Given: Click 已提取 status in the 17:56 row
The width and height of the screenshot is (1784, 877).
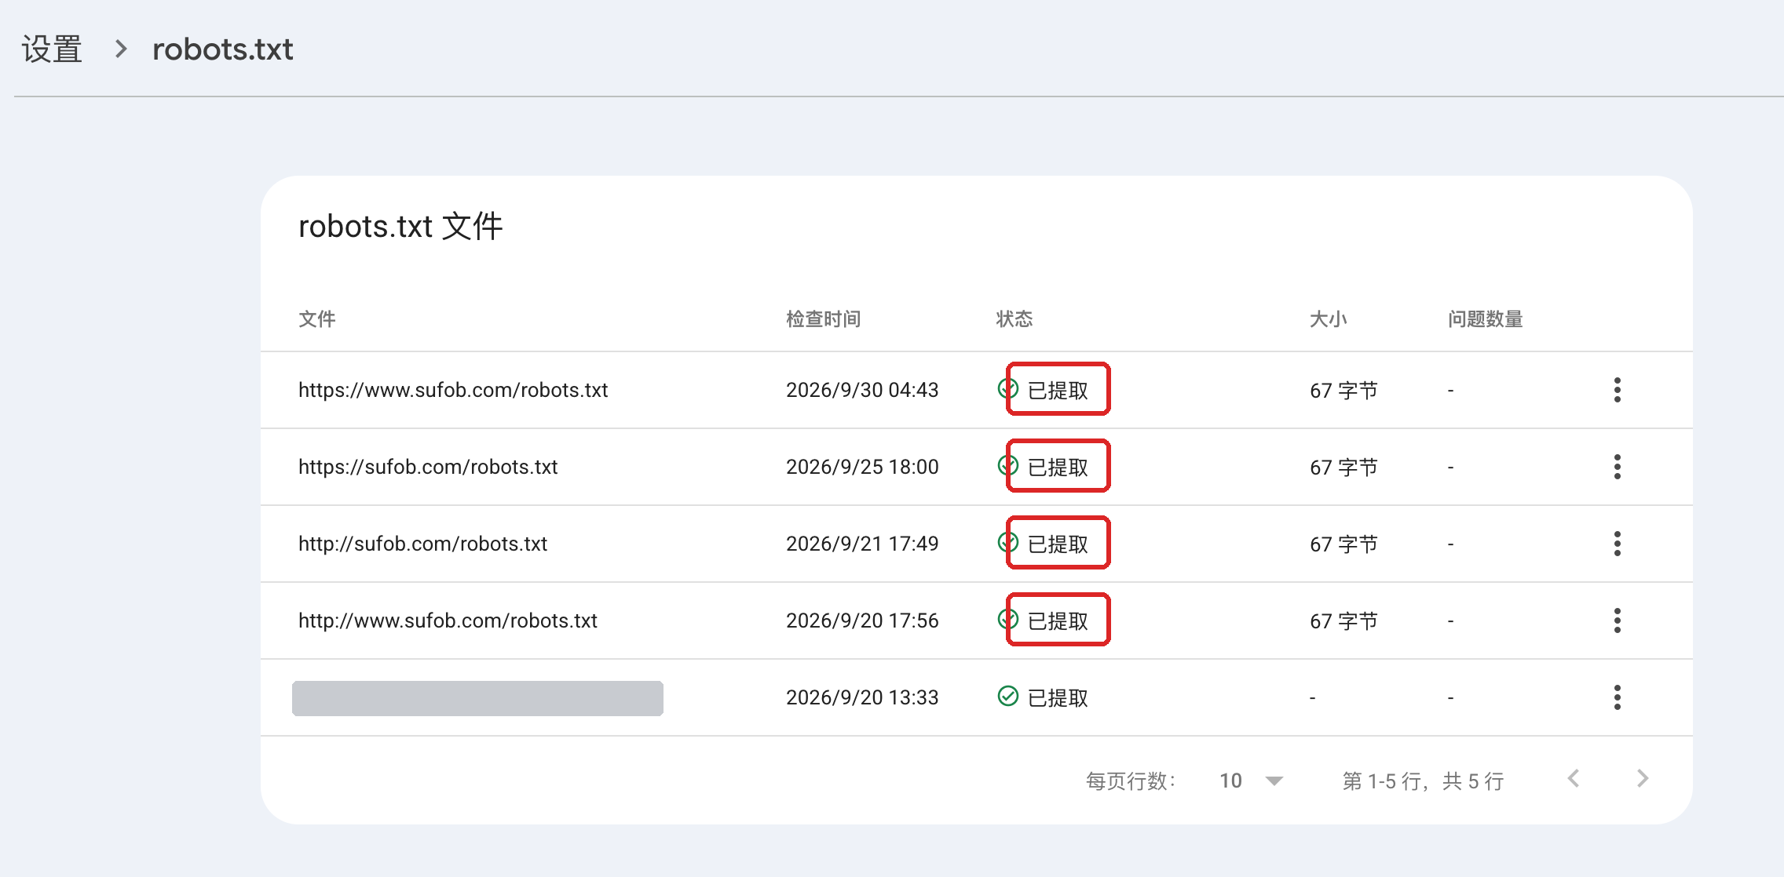Looking at the screenshot, I should point(1058,621).
